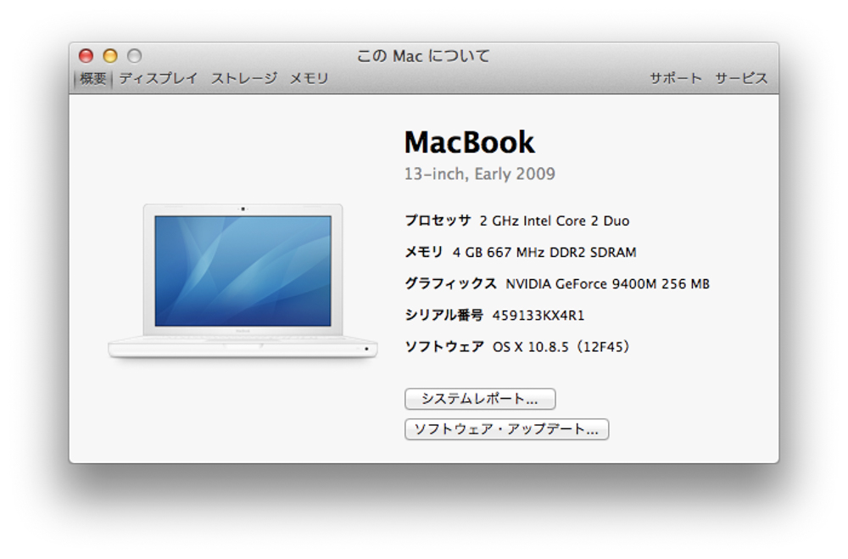Click the グラフィックス label
848x559 pixels.
coord(450,283)
